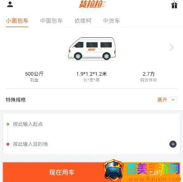
Task: Tap the 特殊规格 section label
Action: tap(16, 100)
